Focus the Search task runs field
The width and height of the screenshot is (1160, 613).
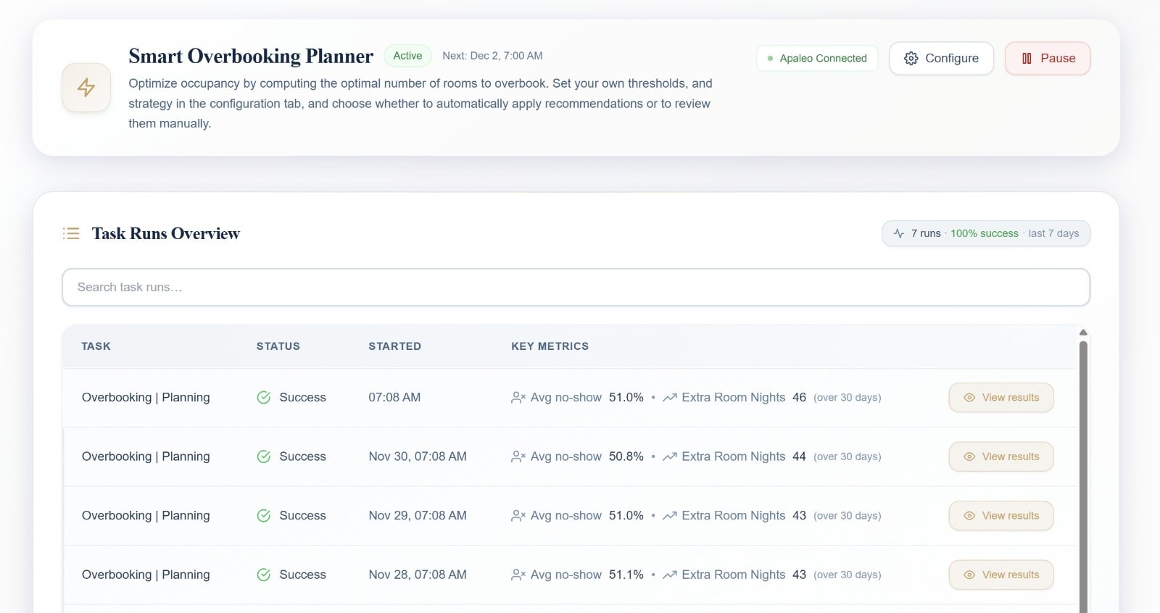576,287
